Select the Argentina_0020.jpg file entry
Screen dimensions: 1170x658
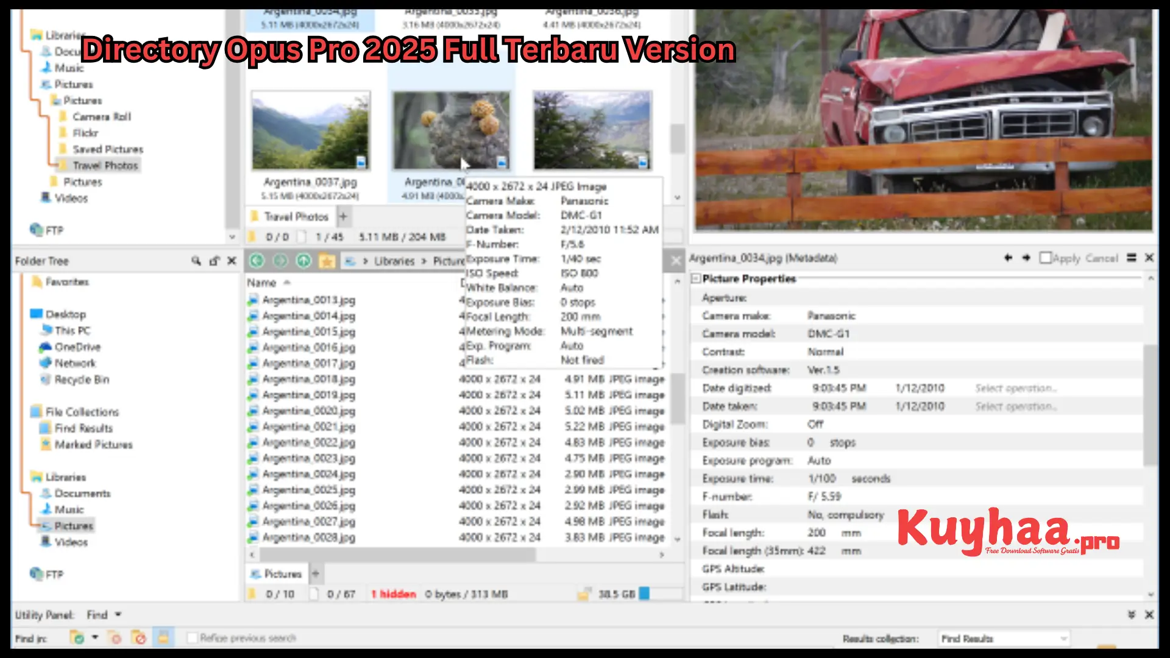point(308,411)
